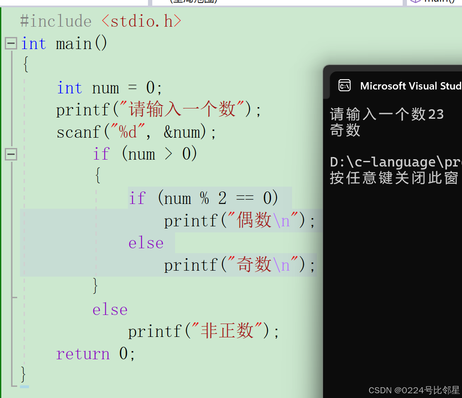Click the return 0; statement
The width and height of the screenshot is (462, 398).
[95, 354]
